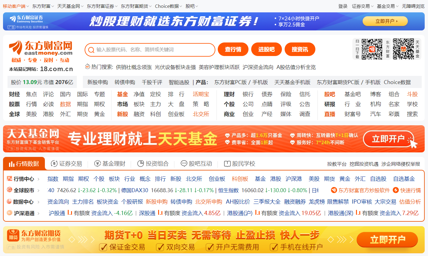Switch to the 行情数据 tab
The width and height of the screenshot is (428, 256).
[24, 164]
